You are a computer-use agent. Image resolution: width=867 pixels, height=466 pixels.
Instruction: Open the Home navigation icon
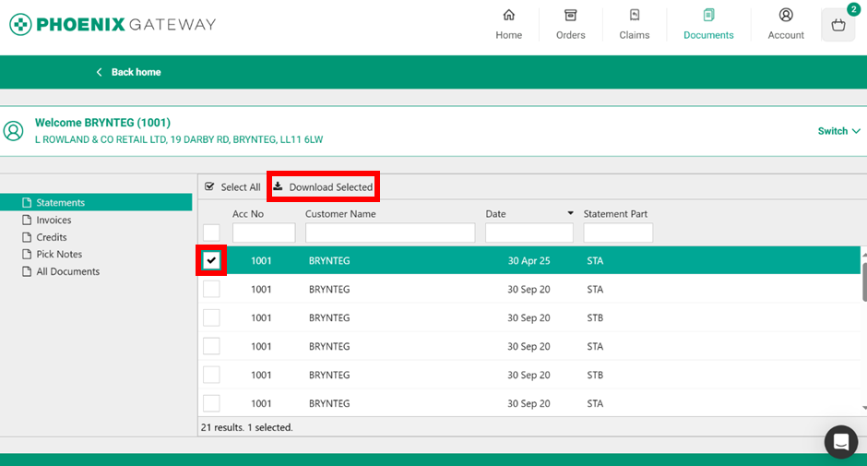pyautogui.click(x=508, y=16)
